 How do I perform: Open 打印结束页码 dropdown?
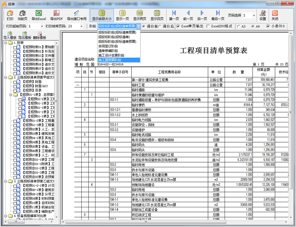(x=81, y=26)
